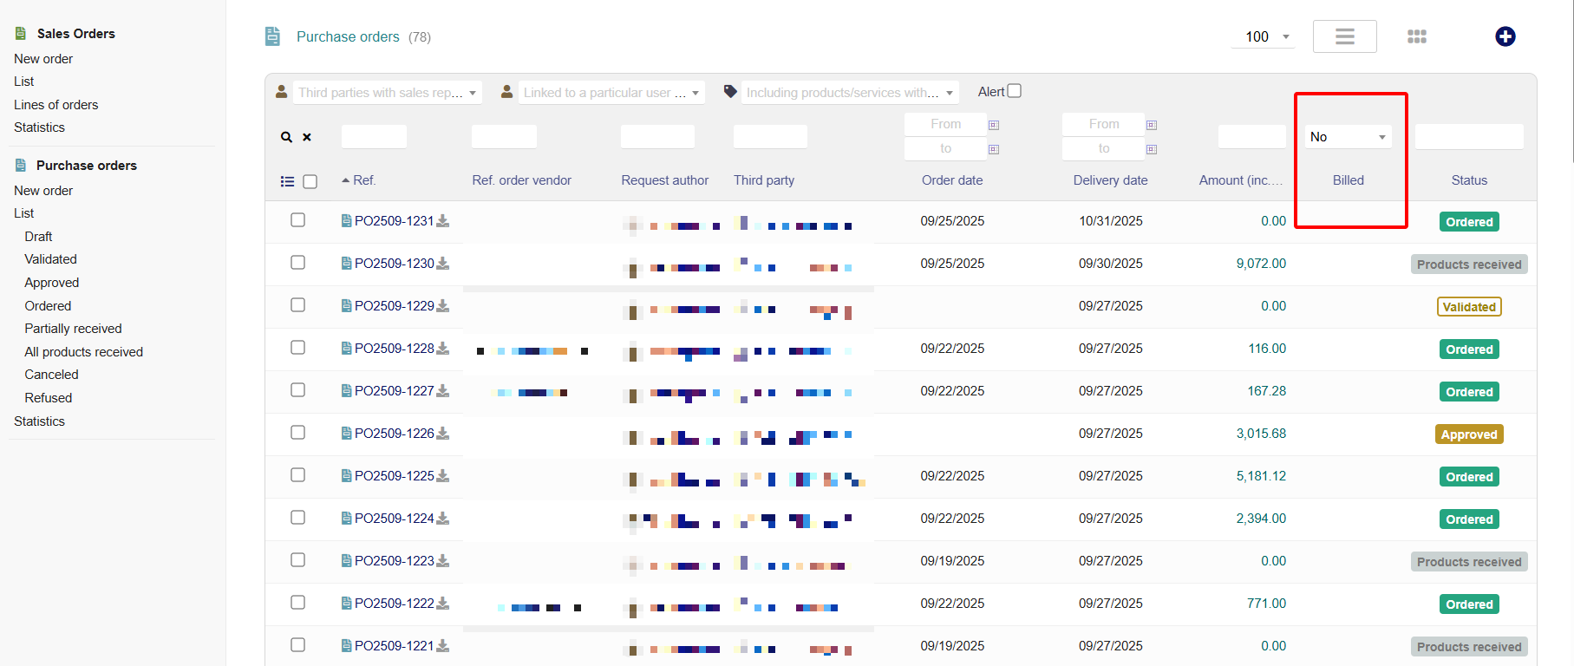Click the add new purchase order plus icon
Screen dimensions: 1574x666
pos(1505,36)
